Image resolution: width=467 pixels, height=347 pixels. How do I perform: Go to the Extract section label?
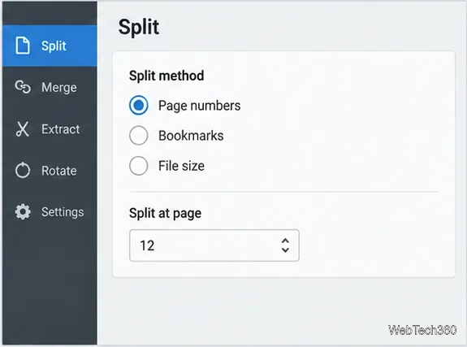[x=60, y=129]
